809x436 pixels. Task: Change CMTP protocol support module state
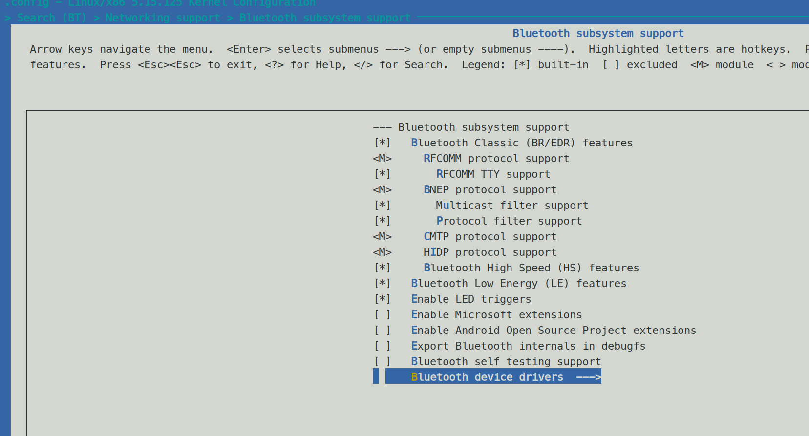[382, 237]
